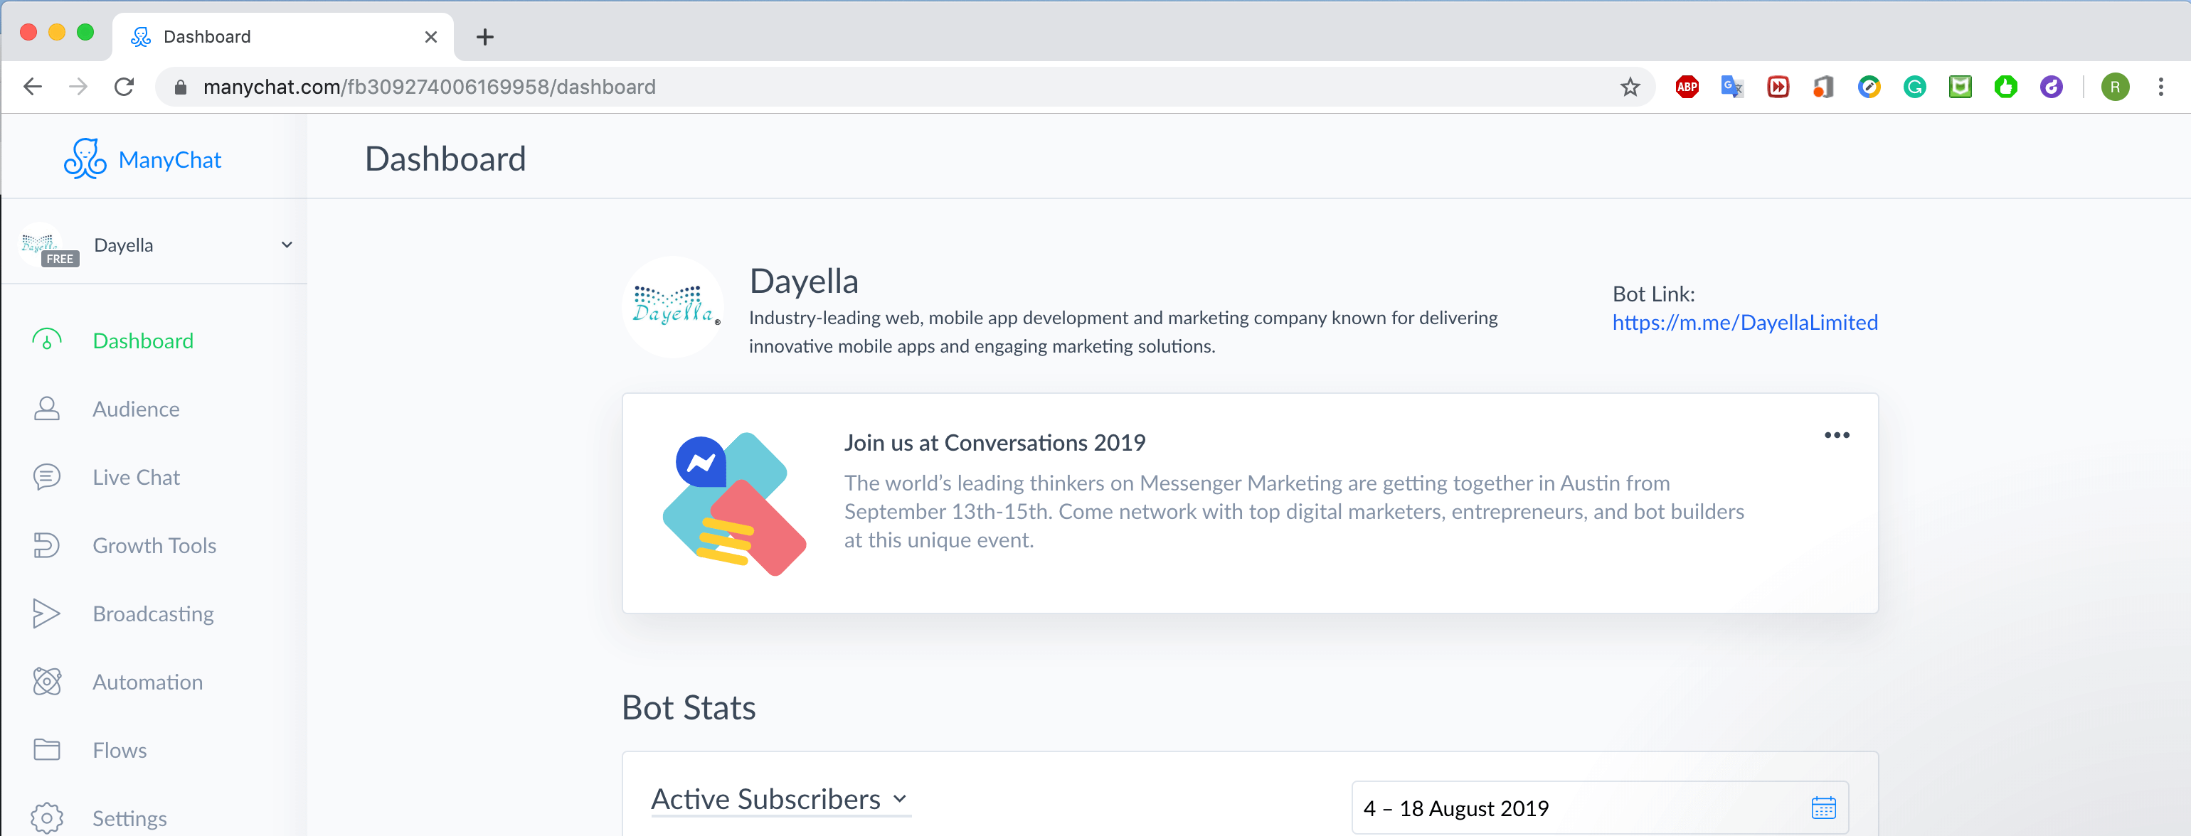The width and height of the screenshot is (2191, 836).
Task: Open the m.me/DayellaLimited bot link
Action: pyautogui.click(x=1744, y=323)
